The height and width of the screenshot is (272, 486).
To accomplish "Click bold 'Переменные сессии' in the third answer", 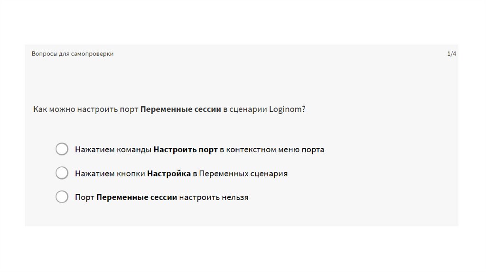I will (x=137, y=198).
